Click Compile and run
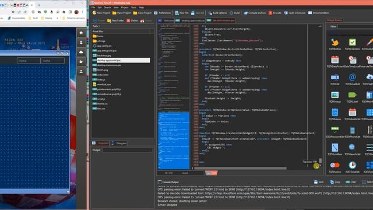The width and height of the screenshot is (373, 210). click(x=255, y=13)
